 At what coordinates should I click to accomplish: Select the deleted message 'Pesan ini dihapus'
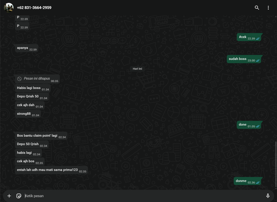click(38, 79)
